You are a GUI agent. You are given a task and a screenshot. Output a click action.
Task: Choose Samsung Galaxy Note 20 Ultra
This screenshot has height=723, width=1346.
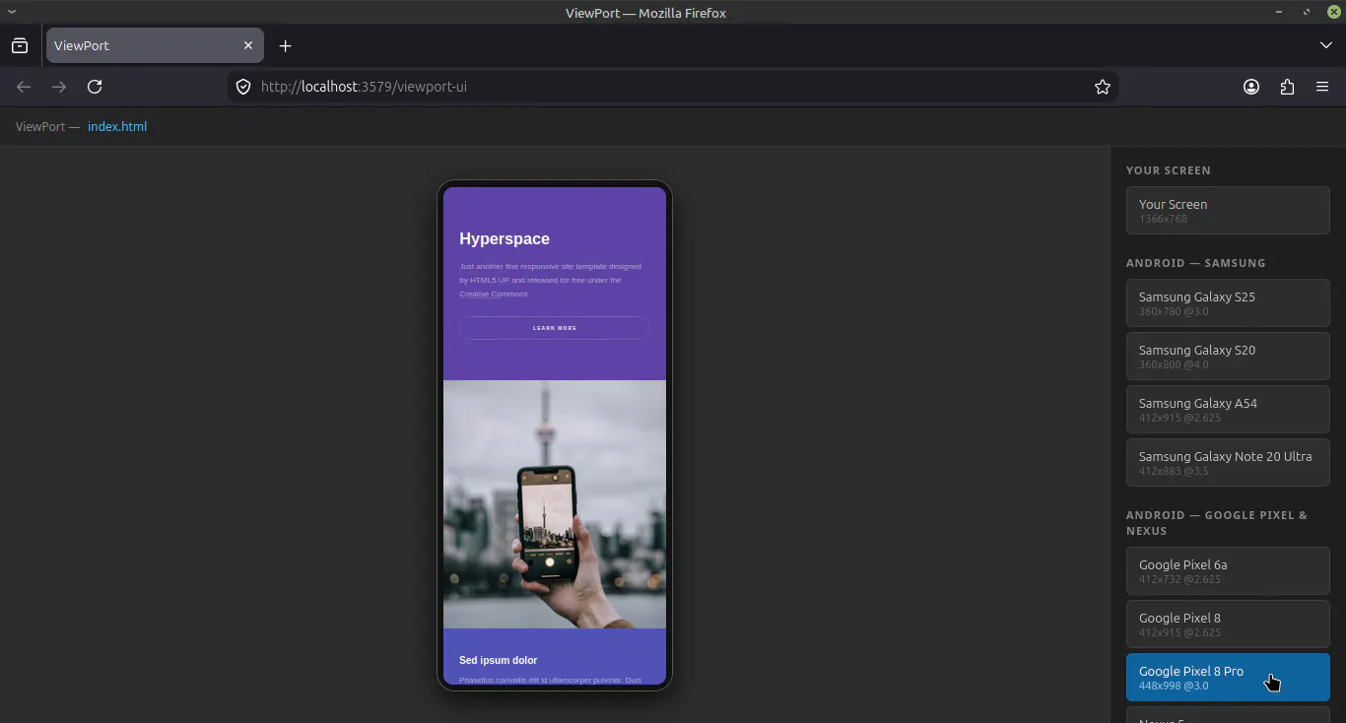1228,462
